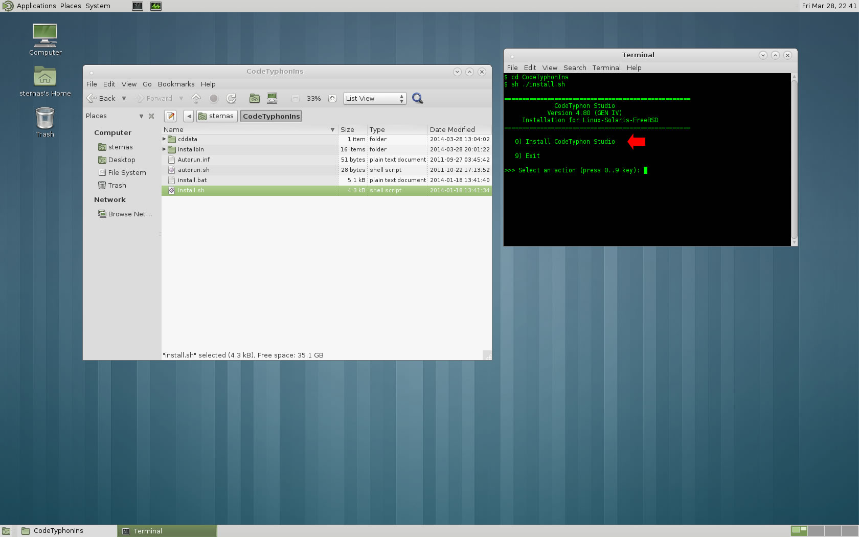Open Forward history dropdown arrow
859x537 pixels.
click(x=181, y=98)
